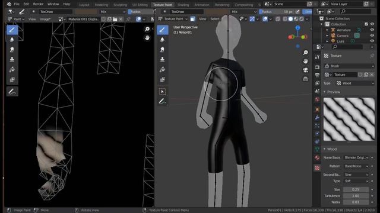Activate Select cursor tool in 3D viewport
Screen dimensions: 380x213
162,92
